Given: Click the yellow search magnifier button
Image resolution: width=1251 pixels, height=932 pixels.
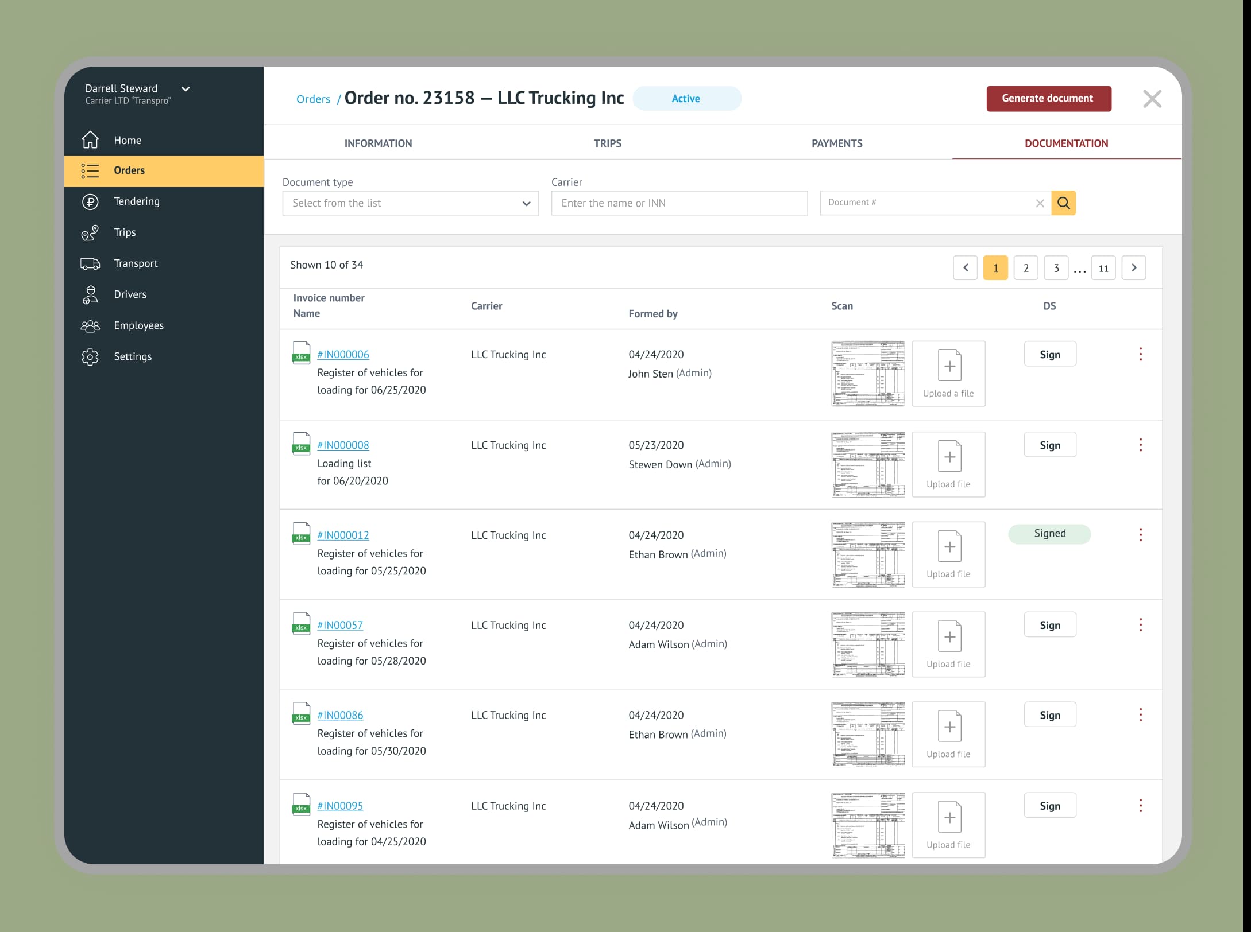Looking at the screenshot, I should [1063, 203].
